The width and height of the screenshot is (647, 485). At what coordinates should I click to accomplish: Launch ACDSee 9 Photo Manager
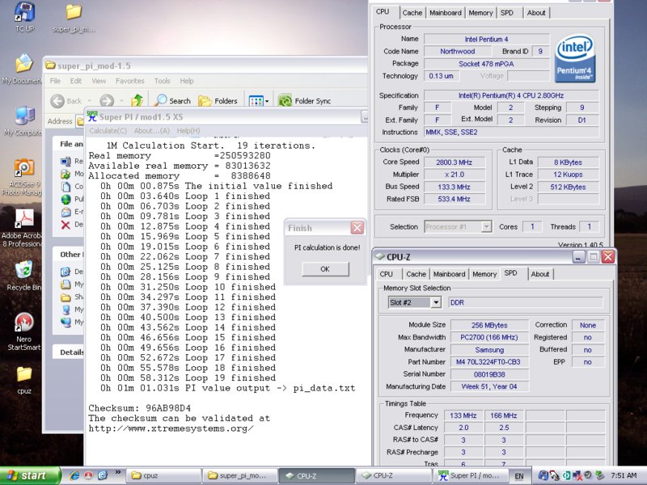[x=23, y=177]
